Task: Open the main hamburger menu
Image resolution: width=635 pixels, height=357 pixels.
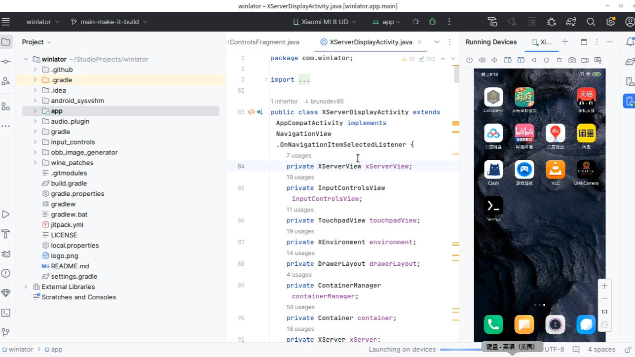Action: pos(6,22)
